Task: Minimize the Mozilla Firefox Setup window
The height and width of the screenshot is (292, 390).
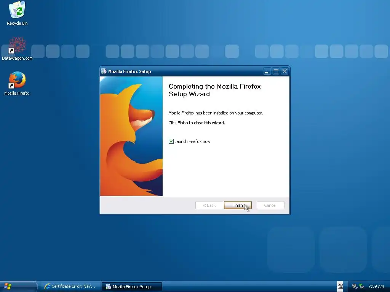Action: [267, 71]
